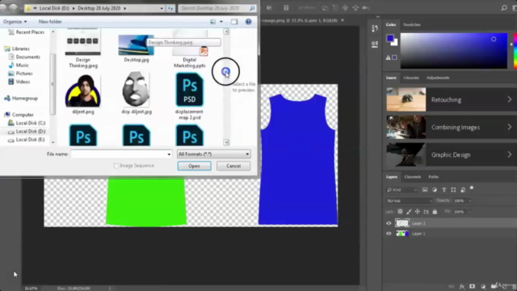The height and width of the screenshot is (291, 517).
Task: Switch to the Swatches tab
Action: [412, 25]
